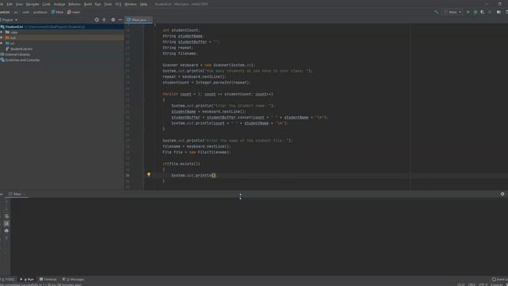Image resolution: width=508 pixels, height=286 pixels.
Task: Open Run panel settings gear
Action: coord(502,194)
